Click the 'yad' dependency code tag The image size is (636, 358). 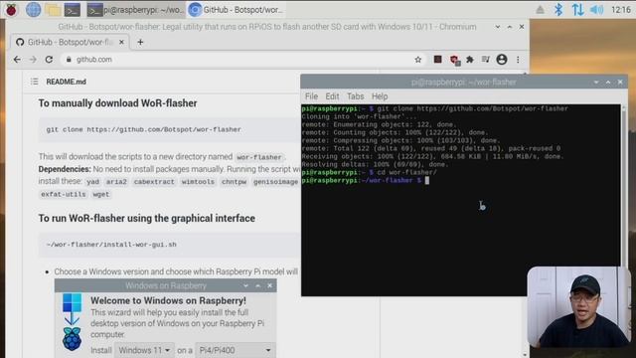tap(92, 182)
